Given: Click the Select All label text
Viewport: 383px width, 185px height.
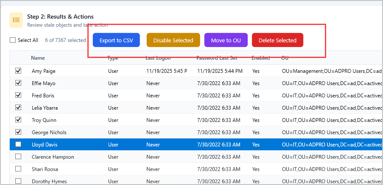Looking at the screenshot, I should click(28, 40).
